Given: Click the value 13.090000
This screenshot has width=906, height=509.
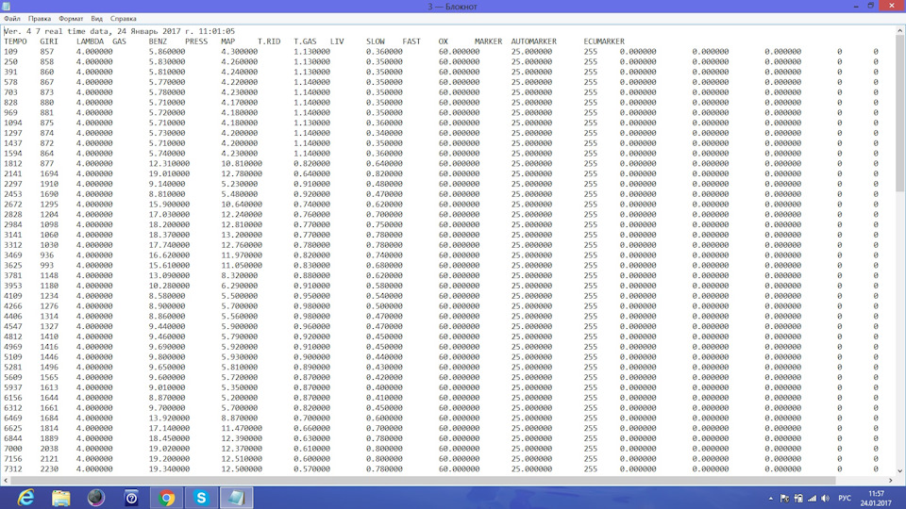Looking at the screenshot, I should click(169, 275).
